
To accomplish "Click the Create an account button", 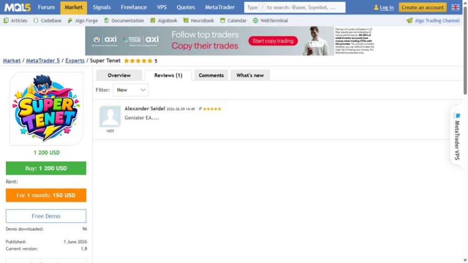I will pos(422,7).
